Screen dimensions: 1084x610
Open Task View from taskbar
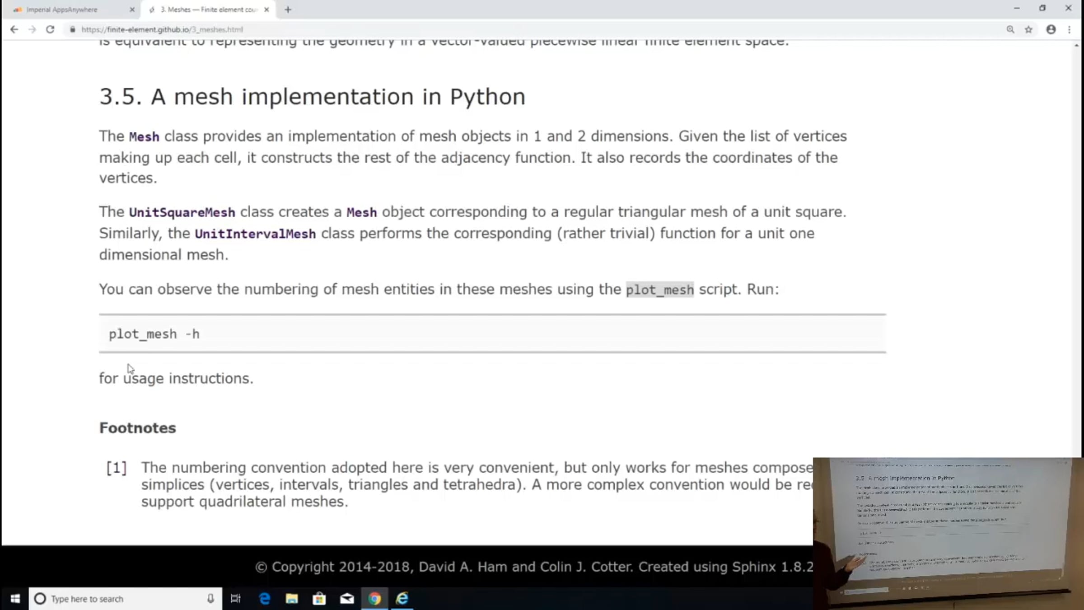(235, 599)
